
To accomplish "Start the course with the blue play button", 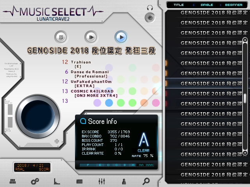I will (x=121, y=37).
